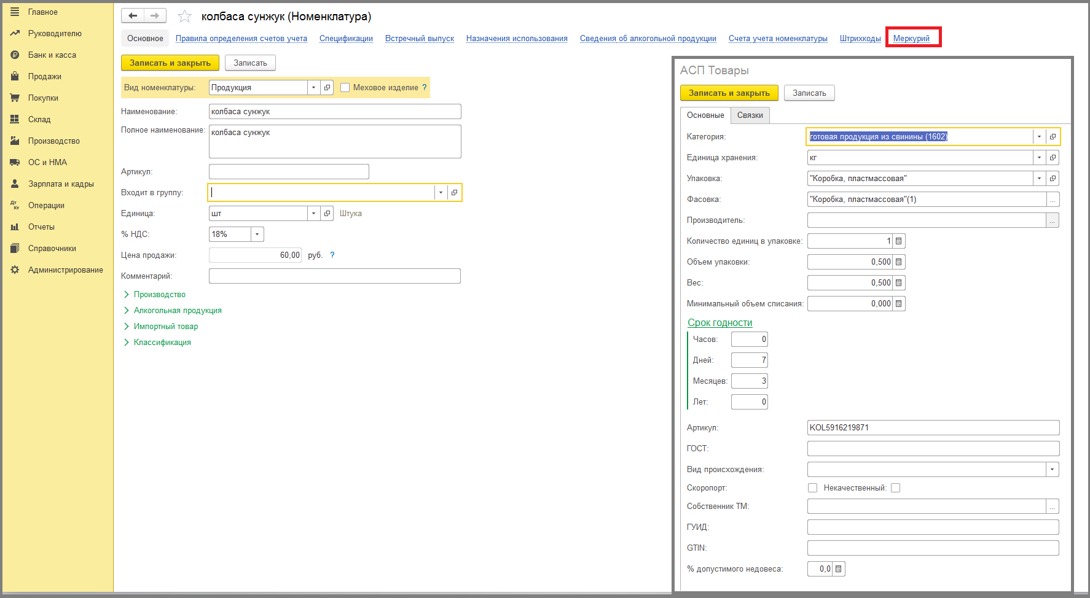Open Категория element with open icon
This screenshot has height=598, width=1090.
coord(1053,137)
